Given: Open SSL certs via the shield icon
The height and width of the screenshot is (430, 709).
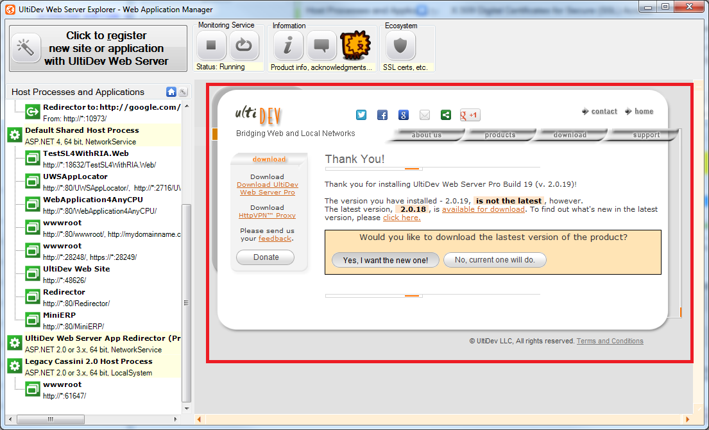Looking at the screenshot, I should click(x=400, y=45).
